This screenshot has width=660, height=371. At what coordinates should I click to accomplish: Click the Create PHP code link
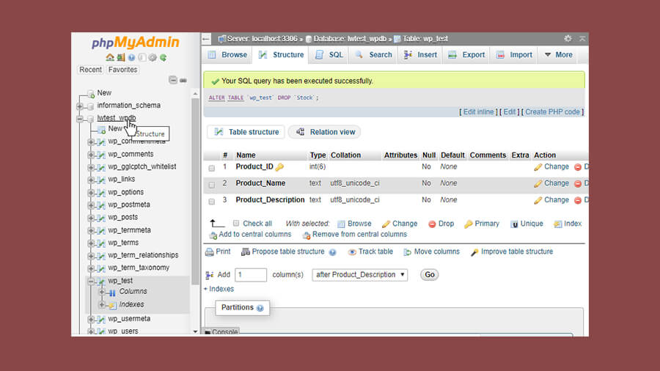tap(552, 112)
